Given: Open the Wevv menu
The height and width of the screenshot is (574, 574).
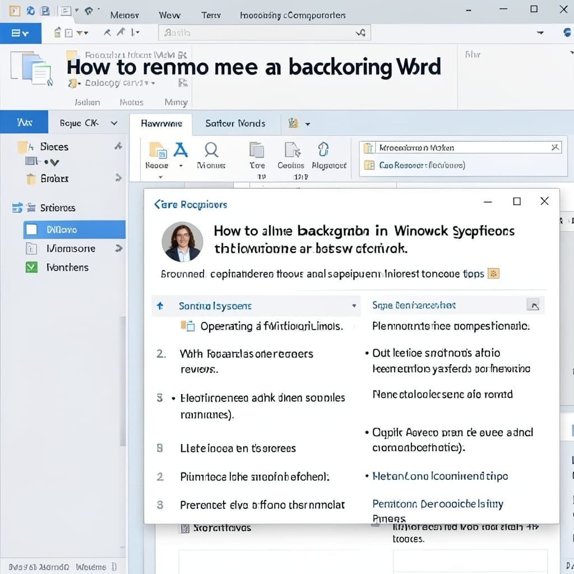Looking at the screenshot, I should [169, 15].
